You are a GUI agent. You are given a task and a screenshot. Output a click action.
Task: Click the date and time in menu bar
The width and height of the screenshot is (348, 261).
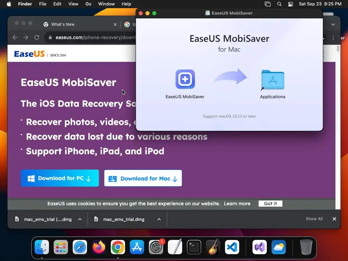[x=320, y=4]
